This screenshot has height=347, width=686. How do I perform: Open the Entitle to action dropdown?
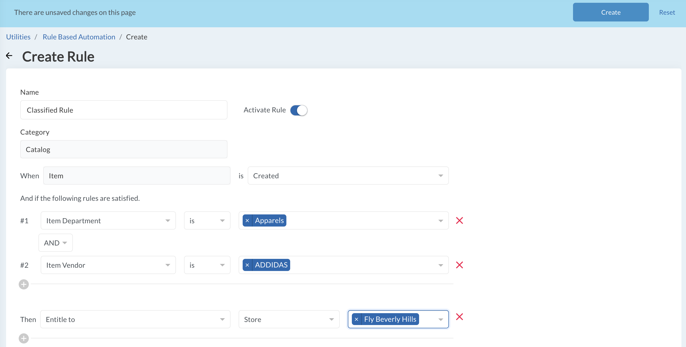[x=135, y=319]
